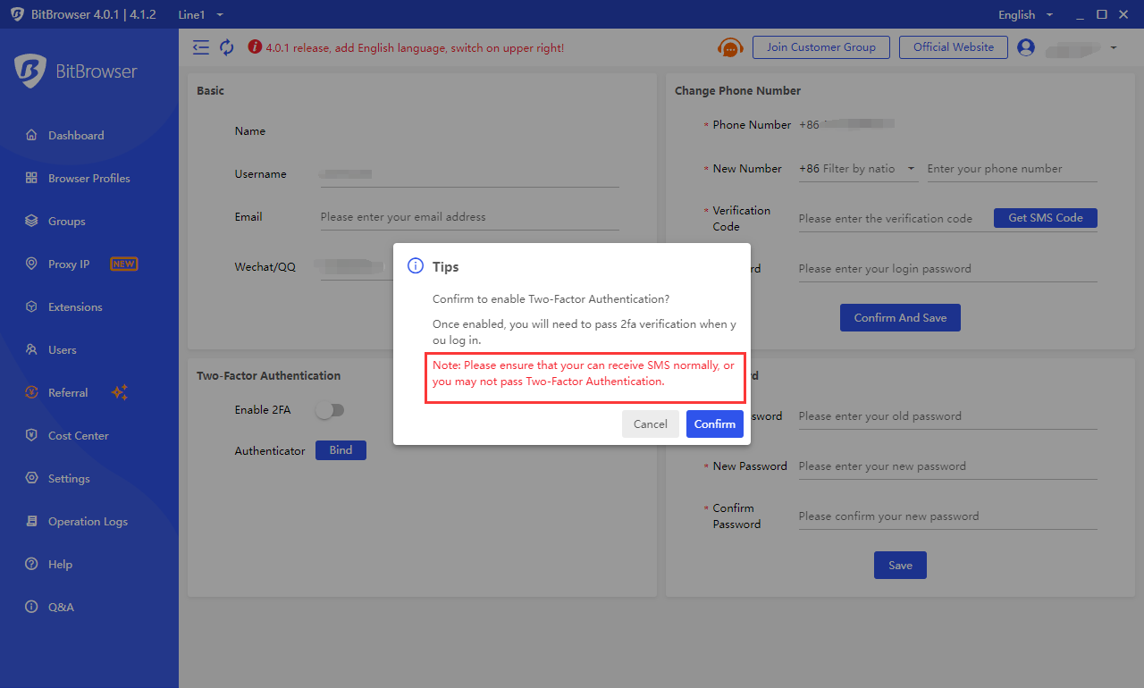1144x688 pixels.
Task: Go to Browser Profiles
Action: coord(89,179)
